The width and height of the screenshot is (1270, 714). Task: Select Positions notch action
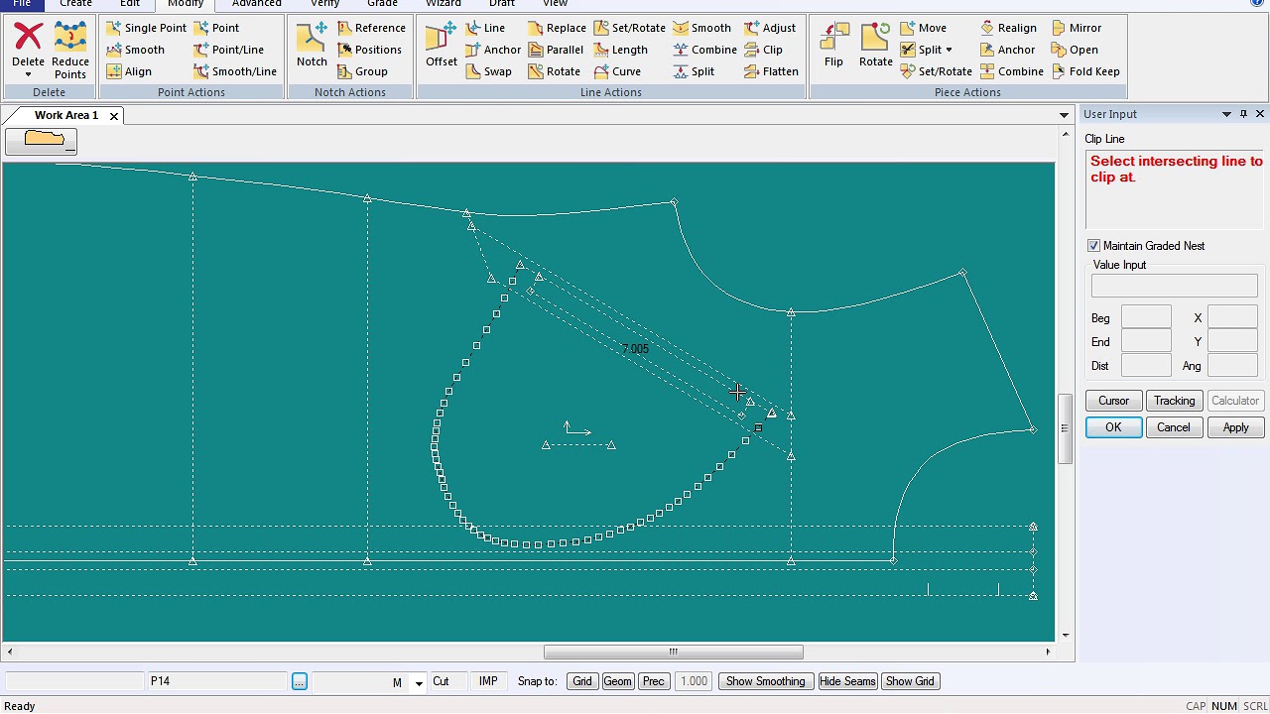369,50
